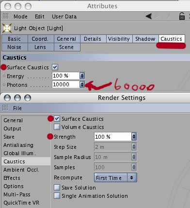This screenshot has width=190, height=208.
Task: Click the Samples field
Action: click(113, 167)
